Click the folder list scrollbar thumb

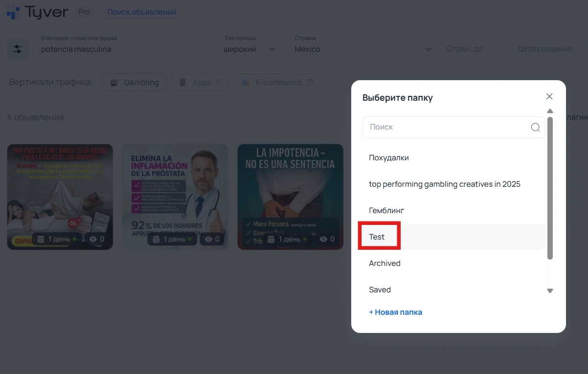point(550,188)
